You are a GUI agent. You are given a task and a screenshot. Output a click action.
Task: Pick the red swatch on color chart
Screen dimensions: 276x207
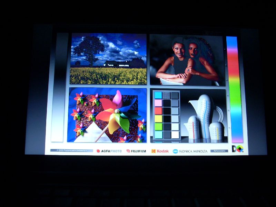point(158,111)
